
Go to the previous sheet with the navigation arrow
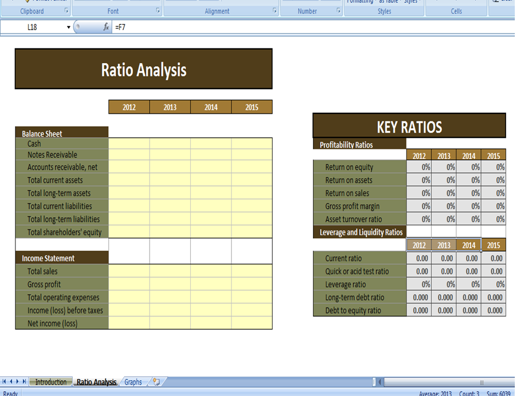(11, 382)
